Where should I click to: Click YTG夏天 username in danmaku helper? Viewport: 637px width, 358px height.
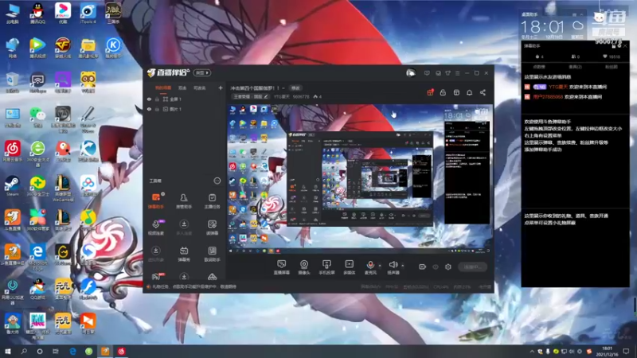[558, 87]
